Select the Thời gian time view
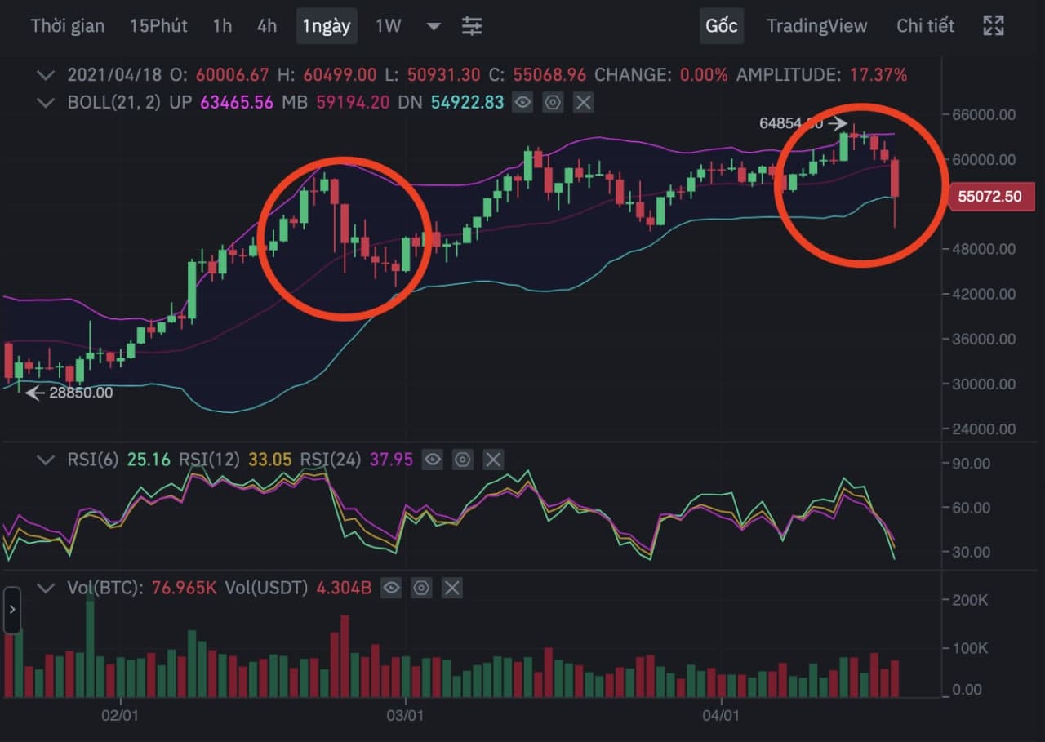Image resolution: width=1045 pixels, height=742 pixels. coord(68,25)
